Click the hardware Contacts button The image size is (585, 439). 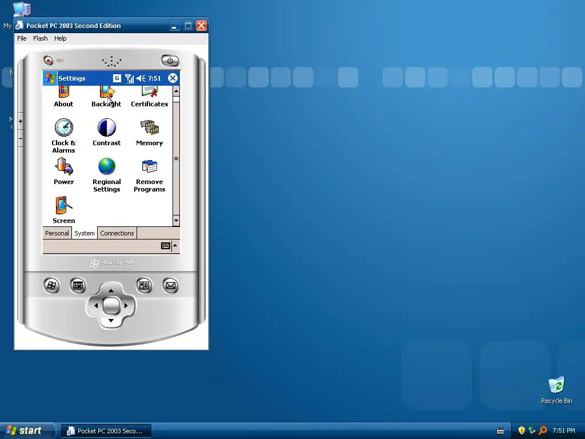coord(144,286)
